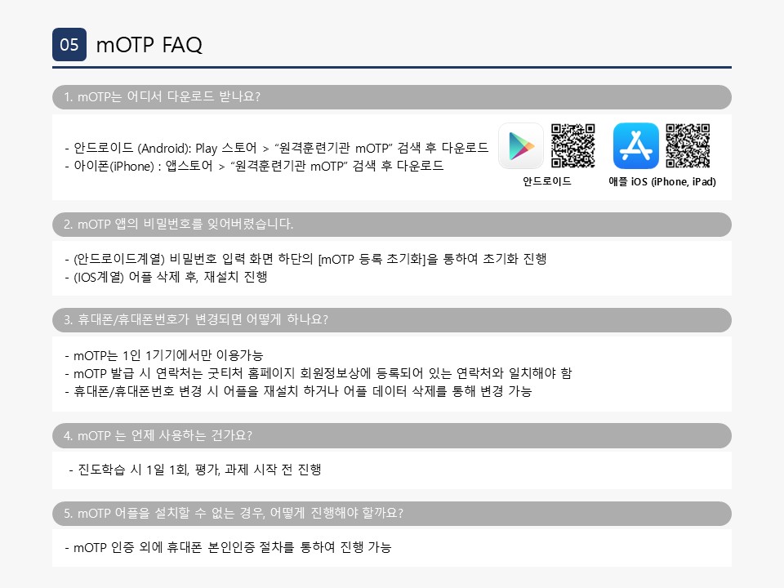Image resolution: width=784 pixels, height=588 pixels.
Task: Click the 안드로이드 label under Play icon
Action: pyautogui.click(x=547, y=181)
